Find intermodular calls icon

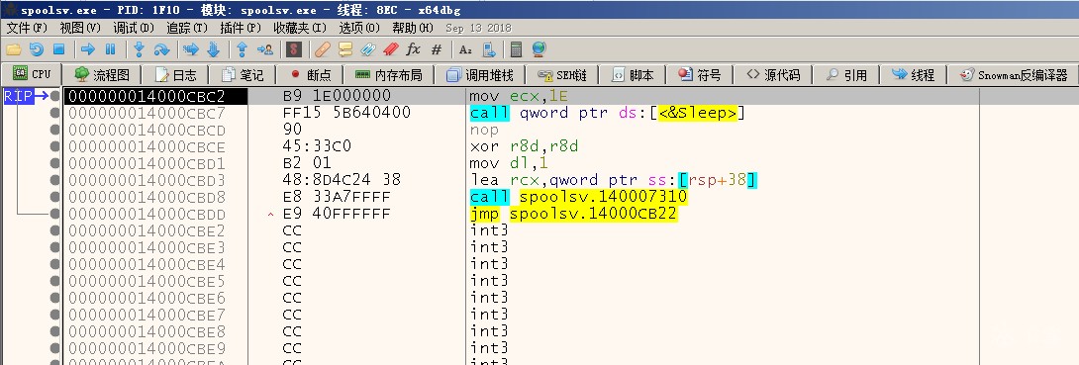[x=489, y=49]
